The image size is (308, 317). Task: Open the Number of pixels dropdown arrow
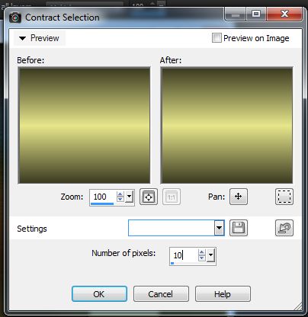pyautogui.click(x=211, y=255)
